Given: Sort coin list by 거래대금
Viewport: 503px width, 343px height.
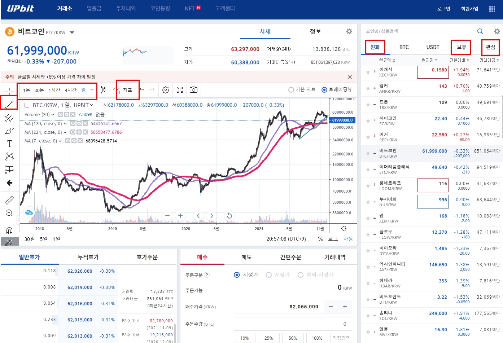Looking at the screenshot, I should [x=489, y=60].
